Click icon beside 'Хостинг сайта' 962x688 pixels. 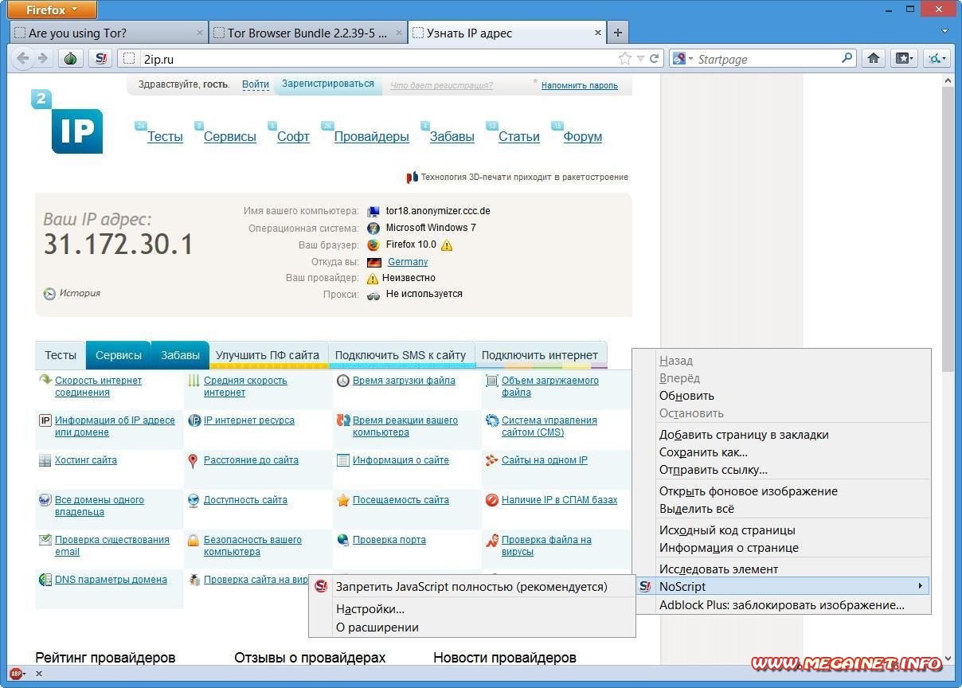point(45,460)
